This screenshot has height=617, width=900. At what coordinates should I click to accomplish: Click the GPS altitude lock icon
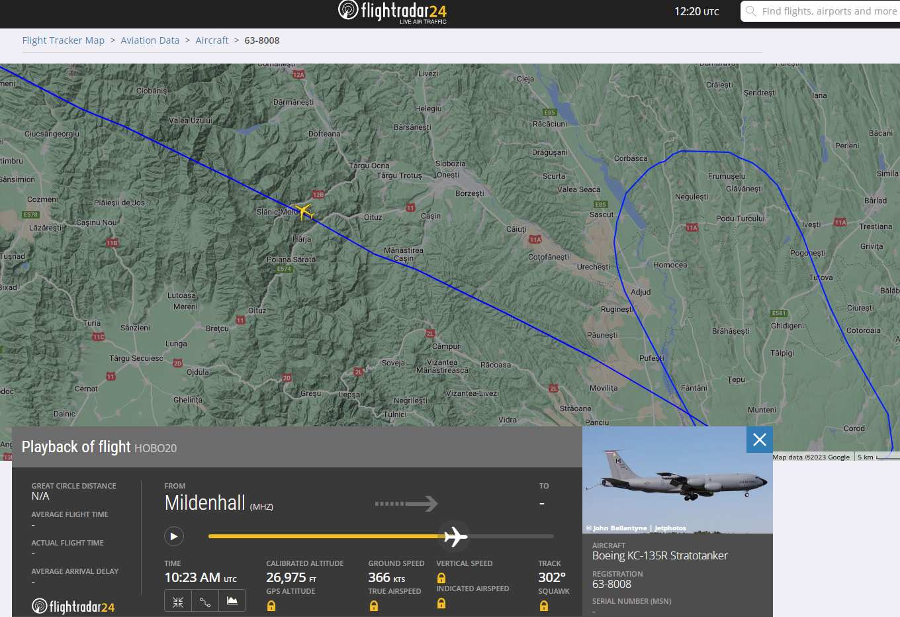click(271, 606)
